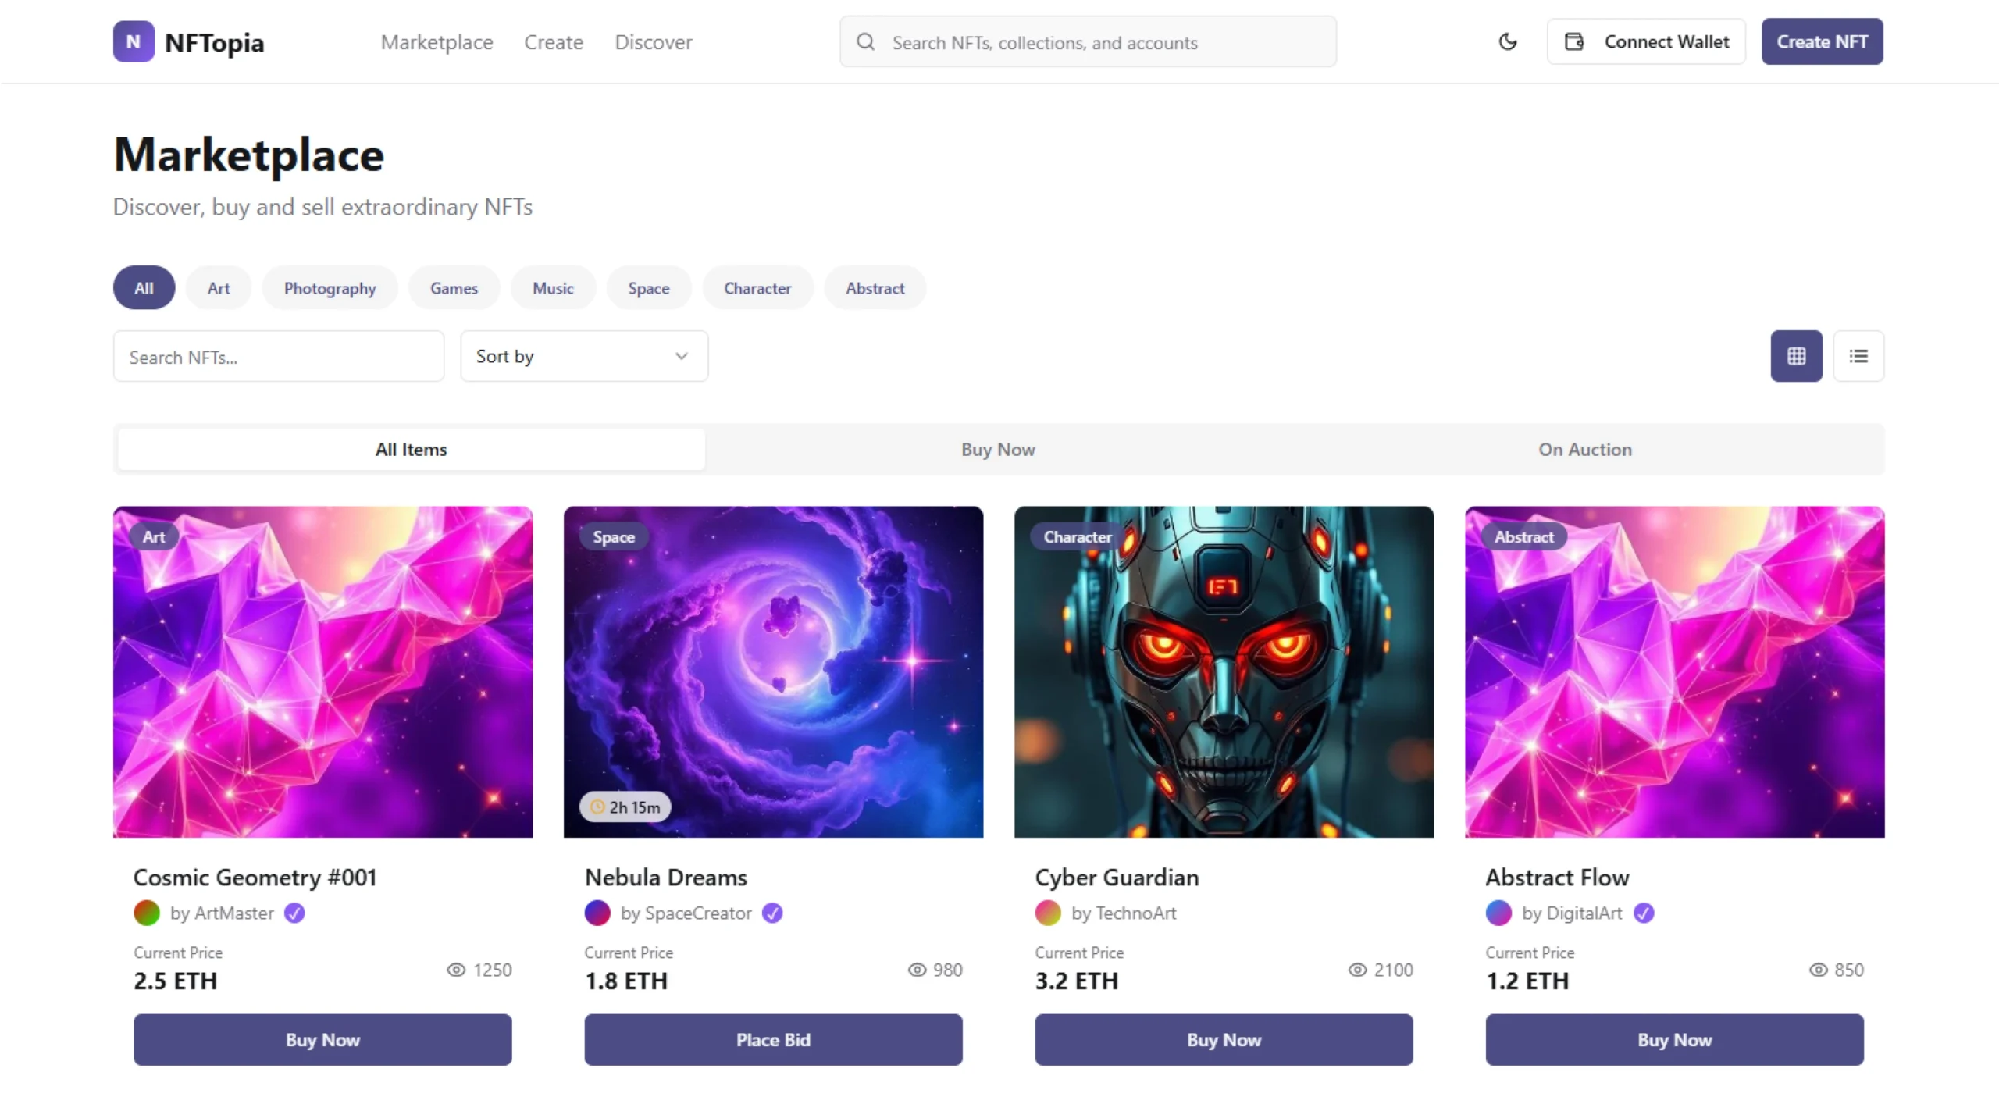The height and width of the screenshot is (1111, 1999).
Task: Switch to grid view layout
Action: click(1797, 356)
